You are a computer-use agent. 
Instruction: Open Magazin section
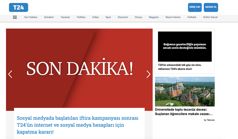(x=154, y=17)
